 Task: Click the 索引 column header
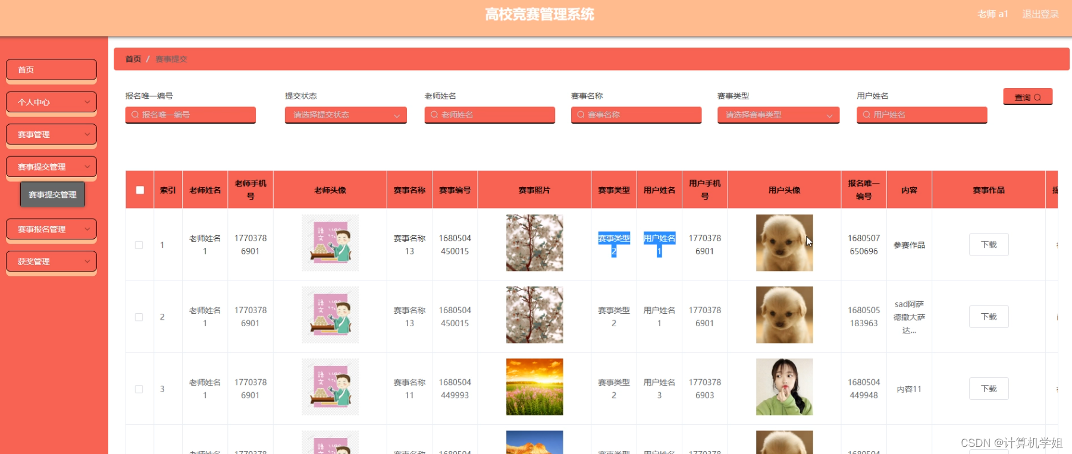(x=168, y=190)
